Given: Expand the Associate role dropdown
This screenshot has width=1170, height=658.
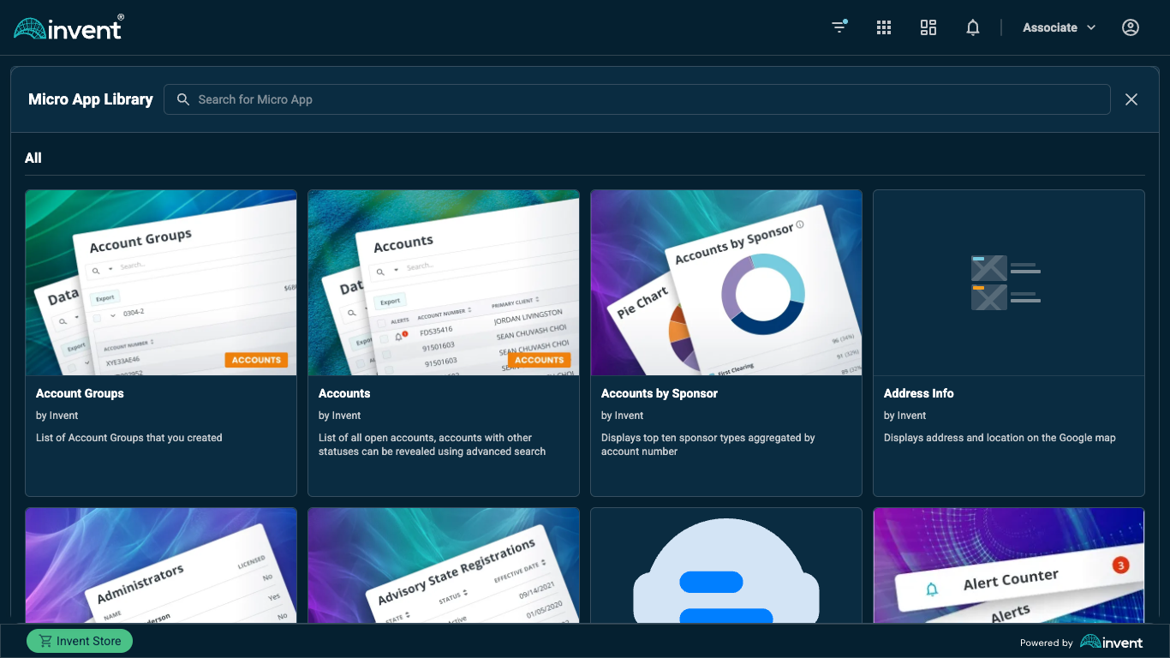Looking at the screenshot, I should [1058, 27].
